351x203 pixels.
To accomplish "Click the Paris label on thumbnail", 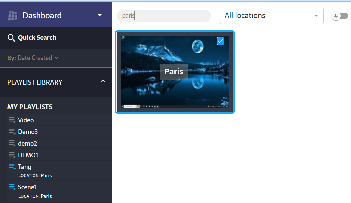I will [x=174, y=72].
